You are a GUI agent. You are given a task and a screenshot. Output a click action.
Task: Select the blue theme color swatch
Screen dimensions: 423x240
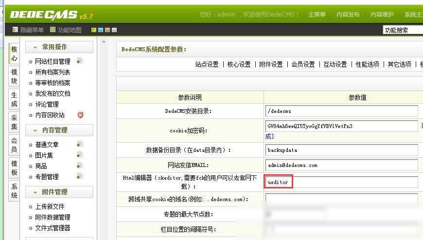[101, 30]
